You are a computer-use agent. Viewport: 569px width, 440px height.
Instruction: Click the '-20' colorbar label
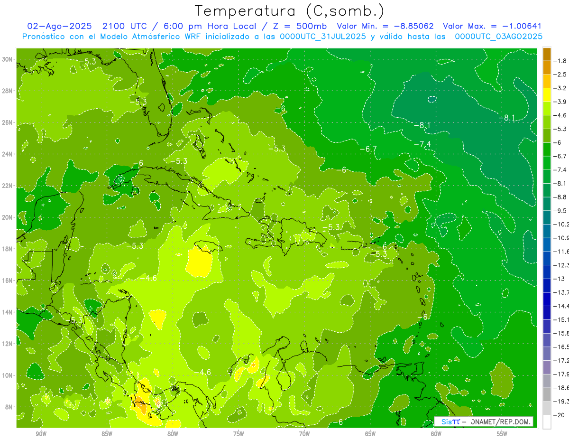coord(560,415)
